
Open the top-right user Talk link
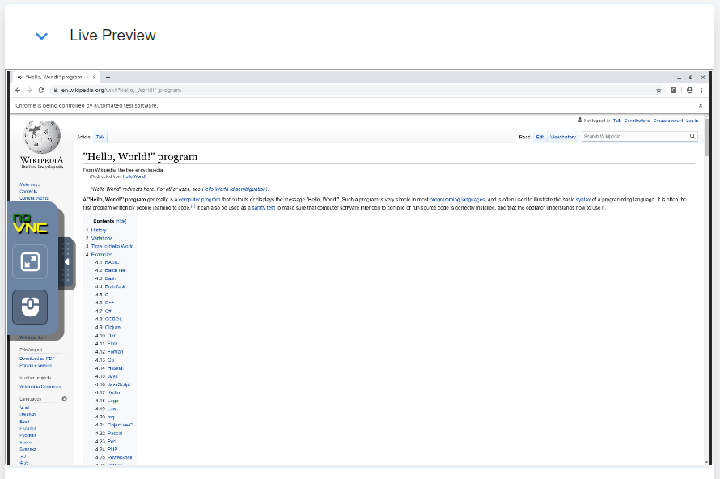616,121
